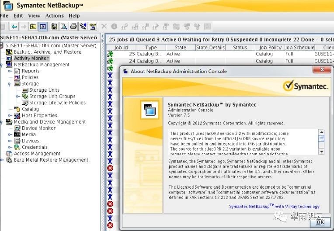Click the up-one-level folder toolbar icon
Screen dimensions: 334x231
[33, 27]
